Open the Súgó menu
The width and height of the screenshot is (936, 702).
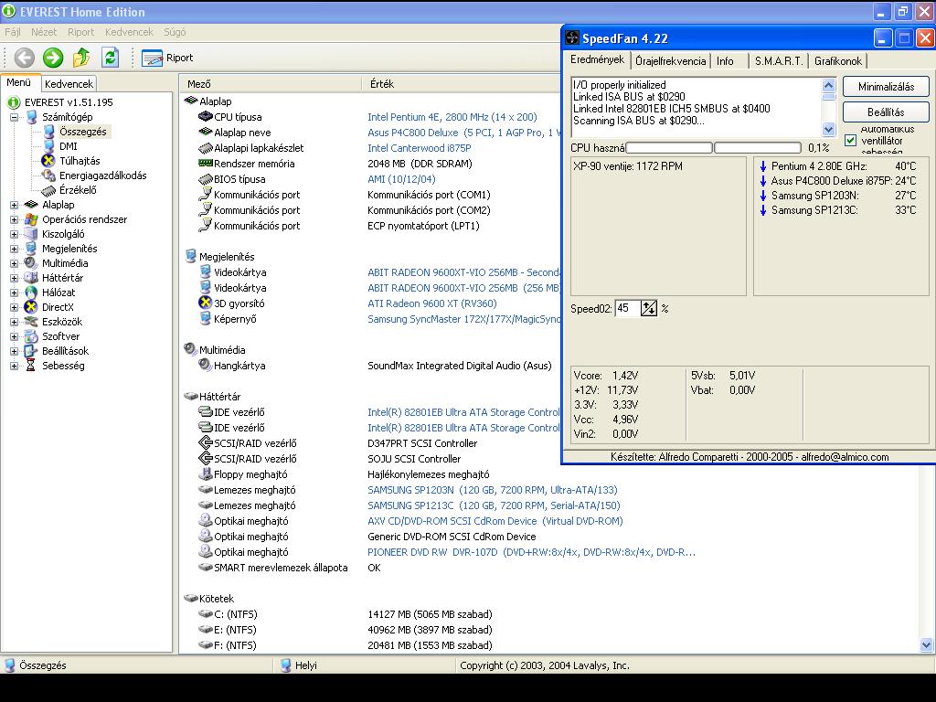tap(175, 32)
